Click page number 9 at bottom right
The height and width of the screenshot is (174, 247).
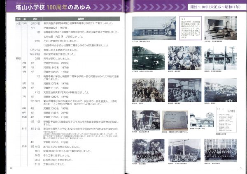240,167
